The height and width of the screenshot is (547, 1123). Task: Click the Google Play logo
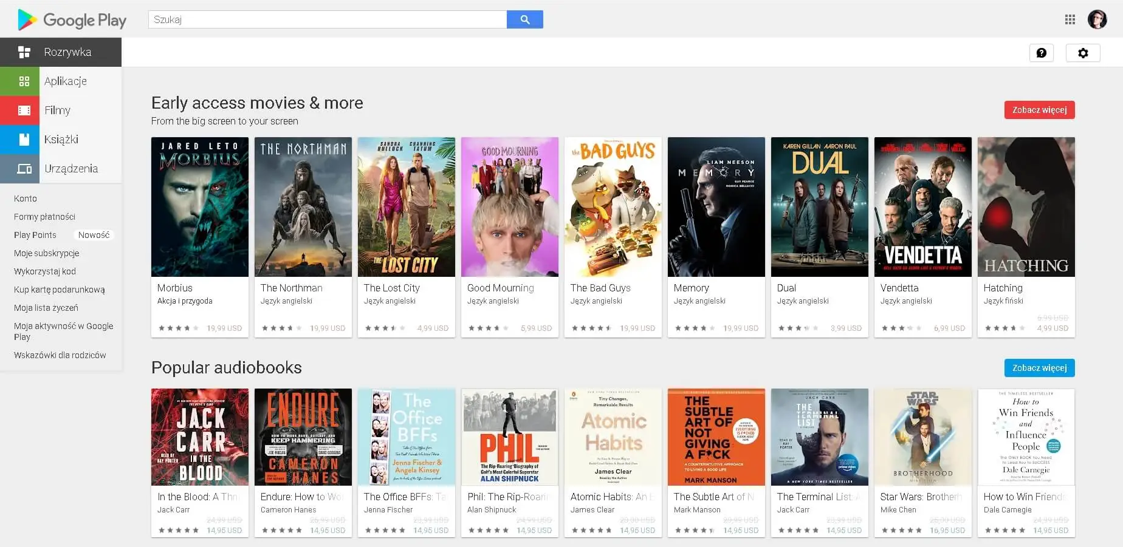[x=72, y=20]
